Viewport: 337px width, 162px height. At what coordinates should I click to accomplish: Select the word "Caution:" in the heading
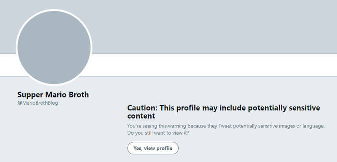[x=142, y=108]
